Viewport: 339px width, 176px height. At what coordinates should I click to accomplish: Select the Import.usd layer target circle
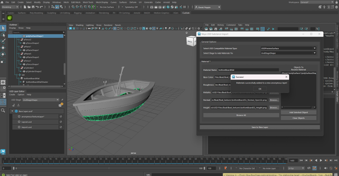click(x=19, y=127)
